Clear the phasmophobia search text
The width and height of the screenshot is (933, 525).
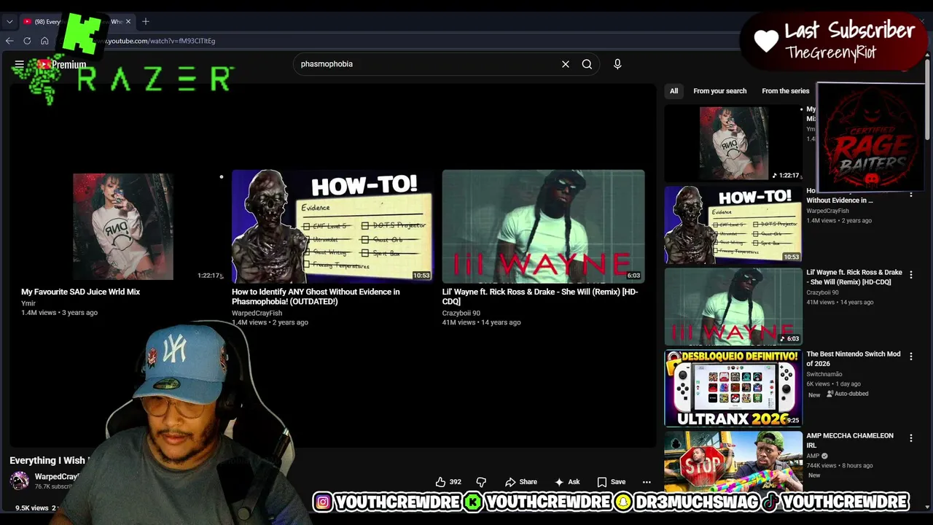click(x=565, y=64)
